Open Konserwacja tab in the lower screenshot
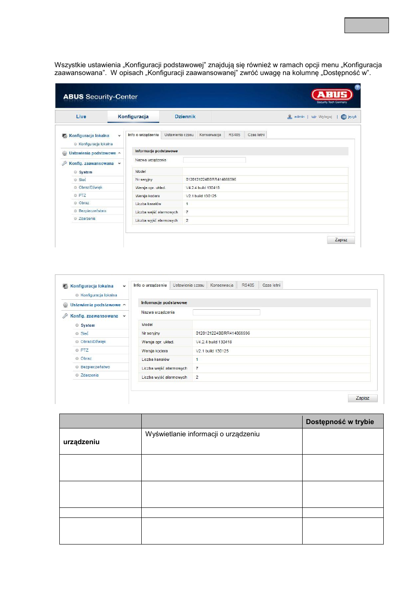 (x=222, y=285)
